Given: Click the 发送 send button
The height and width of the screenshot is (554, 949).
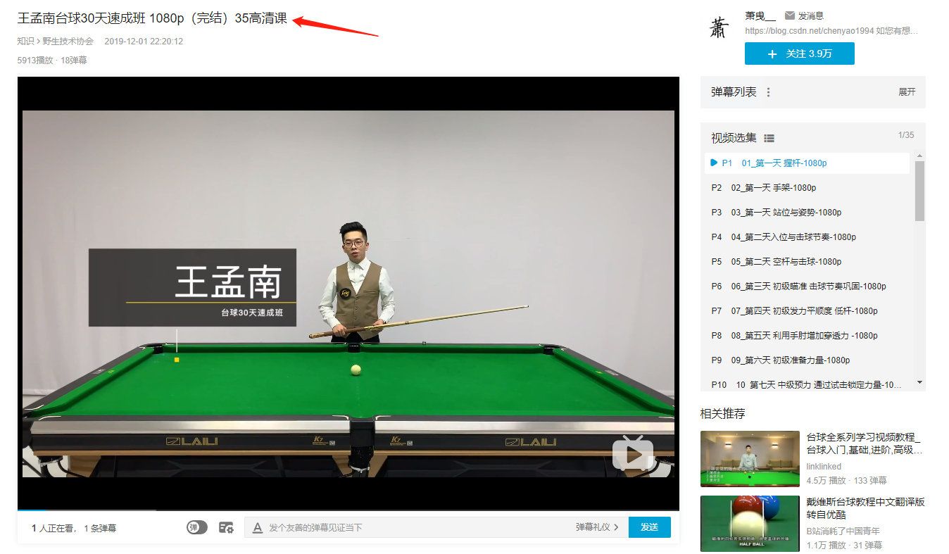Looking at the screenshot, I should click(649, 527).
